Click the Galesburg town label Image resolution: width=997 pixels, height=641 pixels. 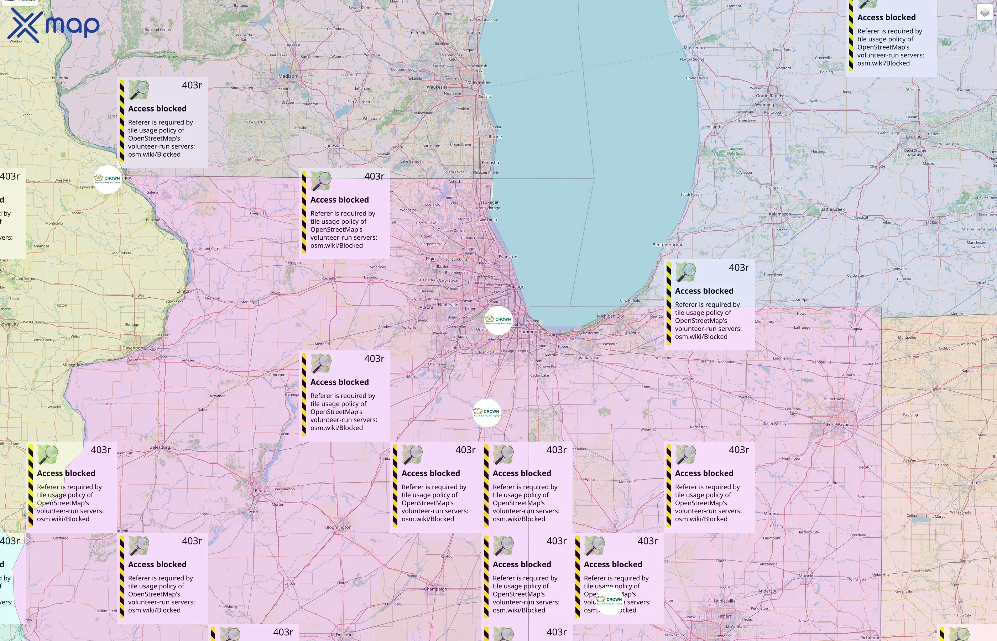(x=160, y=447)
